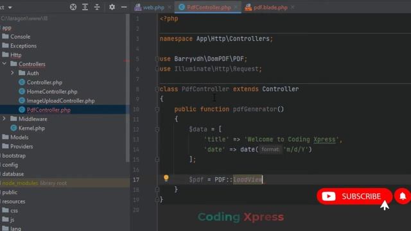Hide the project tool window
Image resolution: width=411 pixels, height=231 pixels.
pos(124,7)
